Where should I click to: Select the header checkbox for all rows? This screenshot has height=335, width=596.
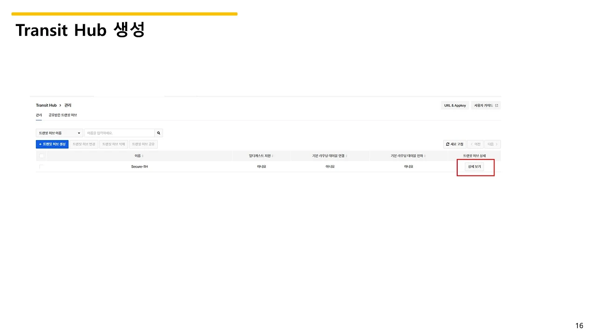(41, 156)
